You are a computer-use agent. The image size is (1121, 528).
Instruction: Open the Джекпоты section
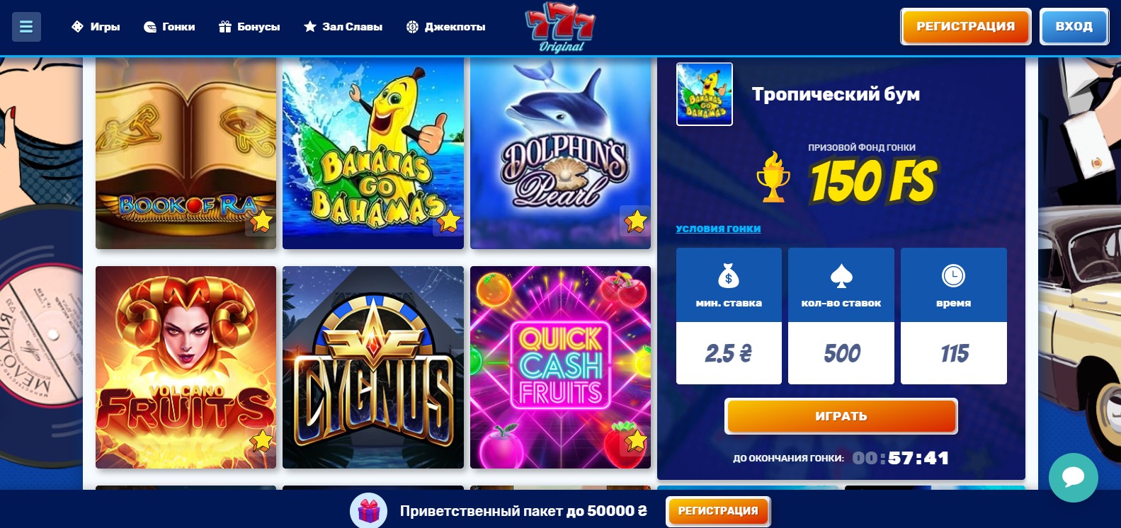[445, 27]
